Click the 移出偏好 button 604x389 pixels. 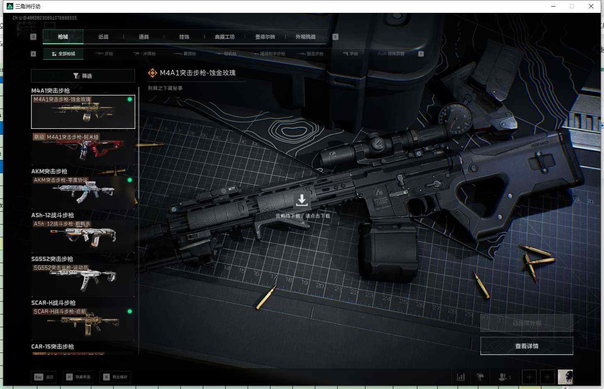coord(115,377)
